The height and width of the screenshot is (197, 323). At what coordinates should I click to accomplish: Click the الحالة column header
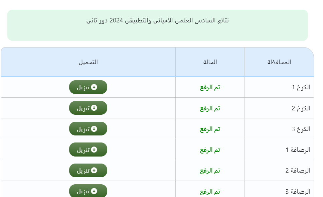[210, 62]
